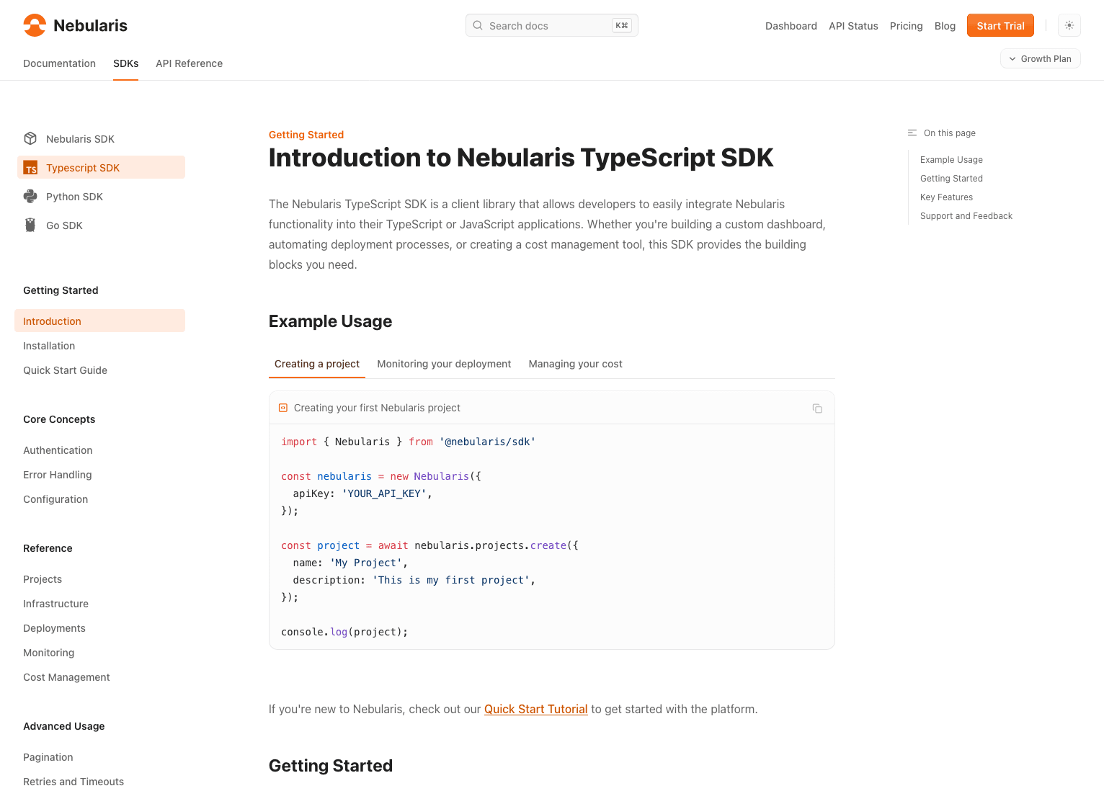Viewport: 1104px width, 791px height.
Task: Click the Advanced Usage sidebar heading
Action: click(x=63, y=726)
